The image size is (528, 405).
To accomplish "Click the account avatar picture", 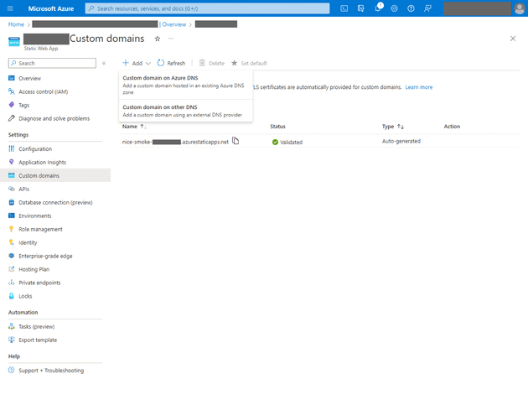I will [520, 8].
